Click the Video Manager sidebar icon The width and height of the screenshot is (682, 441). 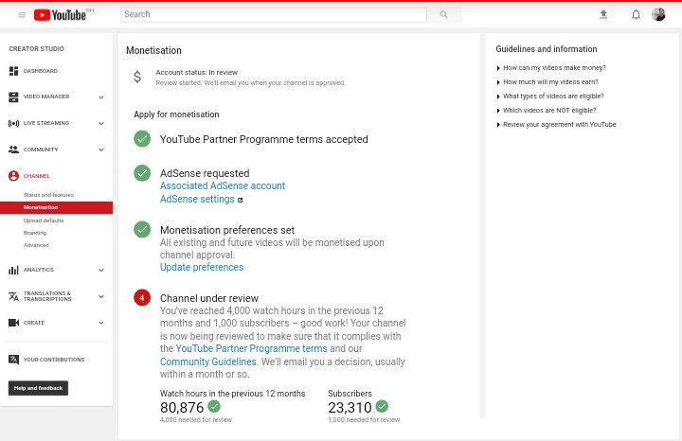pyautogui.click(x=13, y=97)
